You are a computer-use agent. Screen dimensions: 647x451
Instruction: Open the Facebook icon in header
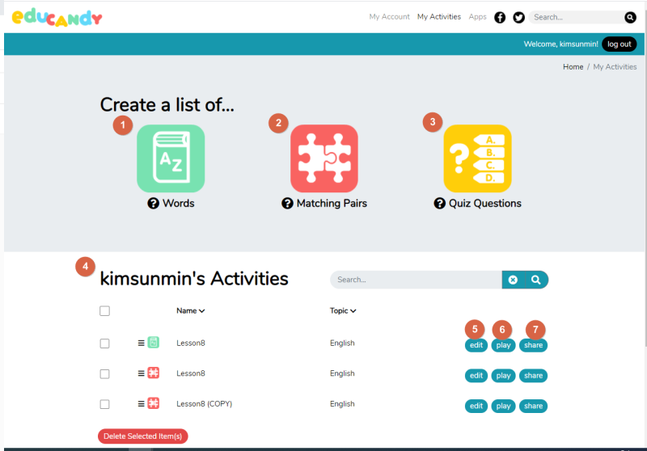point(500,17)
